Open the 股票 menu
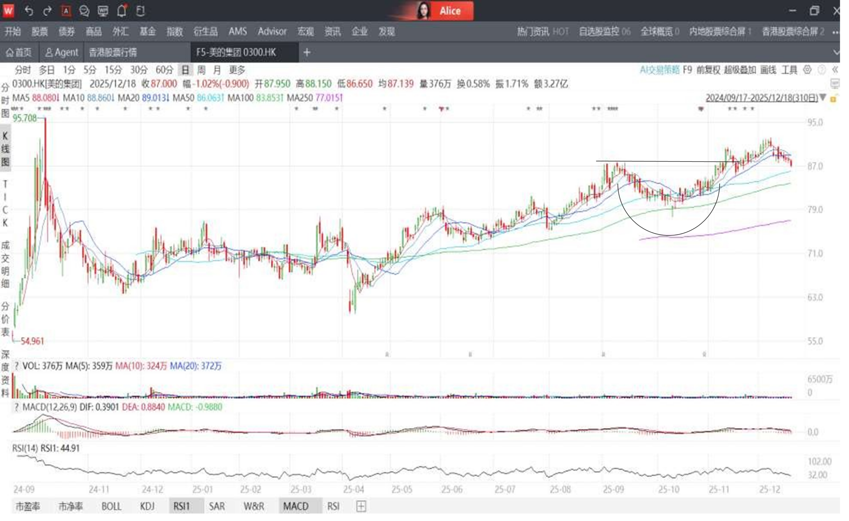The height and width of the screenshot is (521, 849). pyautogui.click(x=40, y=32)
